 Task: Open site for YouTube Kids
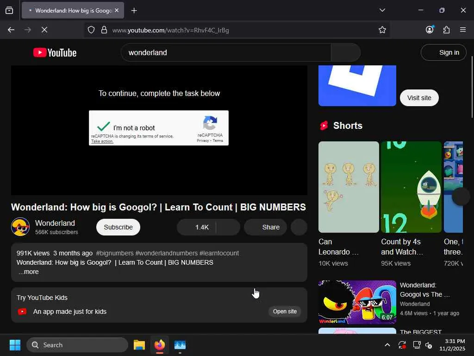pos(285,311)
